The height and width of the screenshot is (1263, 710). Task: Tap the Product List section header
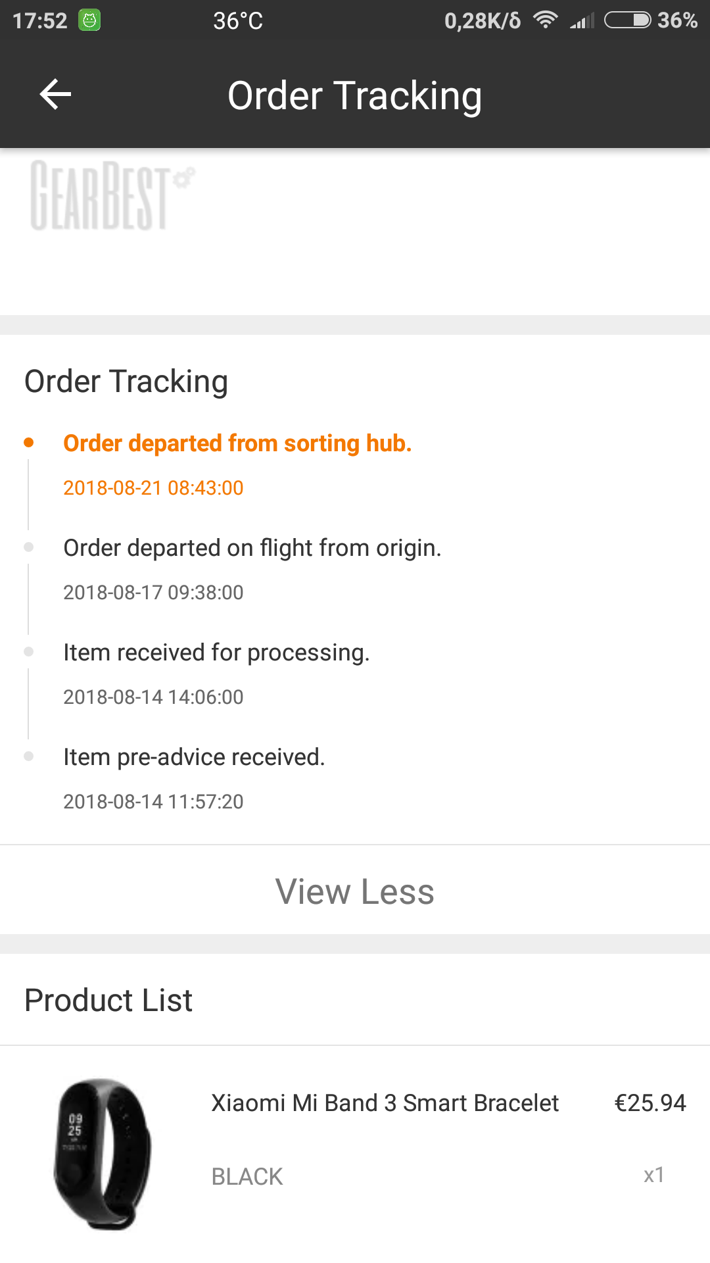[108, 1001]
